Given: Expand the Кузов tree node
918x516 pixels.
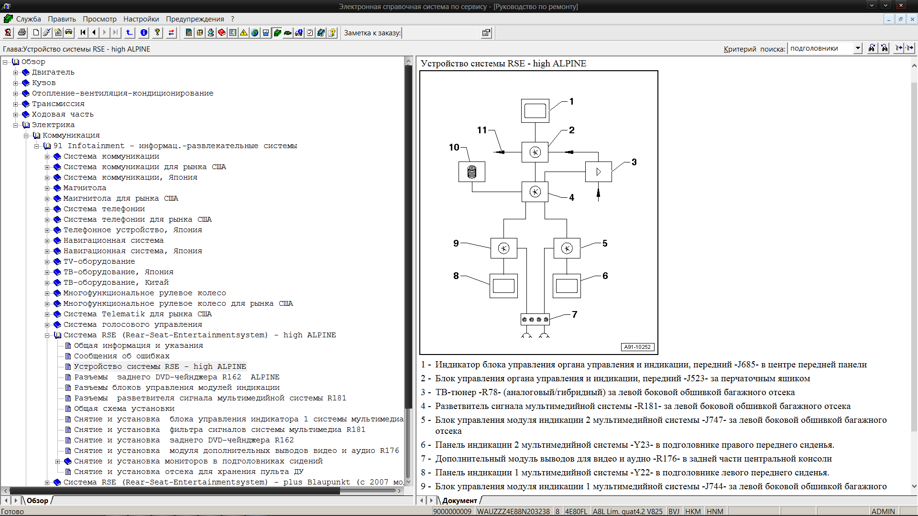Looking at the screenshot, I should click(x=16, y=83).
